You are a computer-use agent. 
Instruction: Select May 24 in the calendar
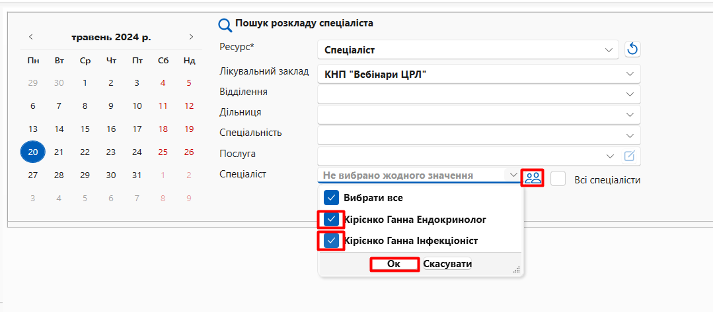tap(137, 152)
